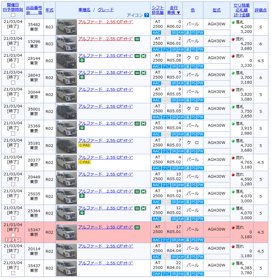Click green circle icon under lot 25035 name

(x=82, y=196)
